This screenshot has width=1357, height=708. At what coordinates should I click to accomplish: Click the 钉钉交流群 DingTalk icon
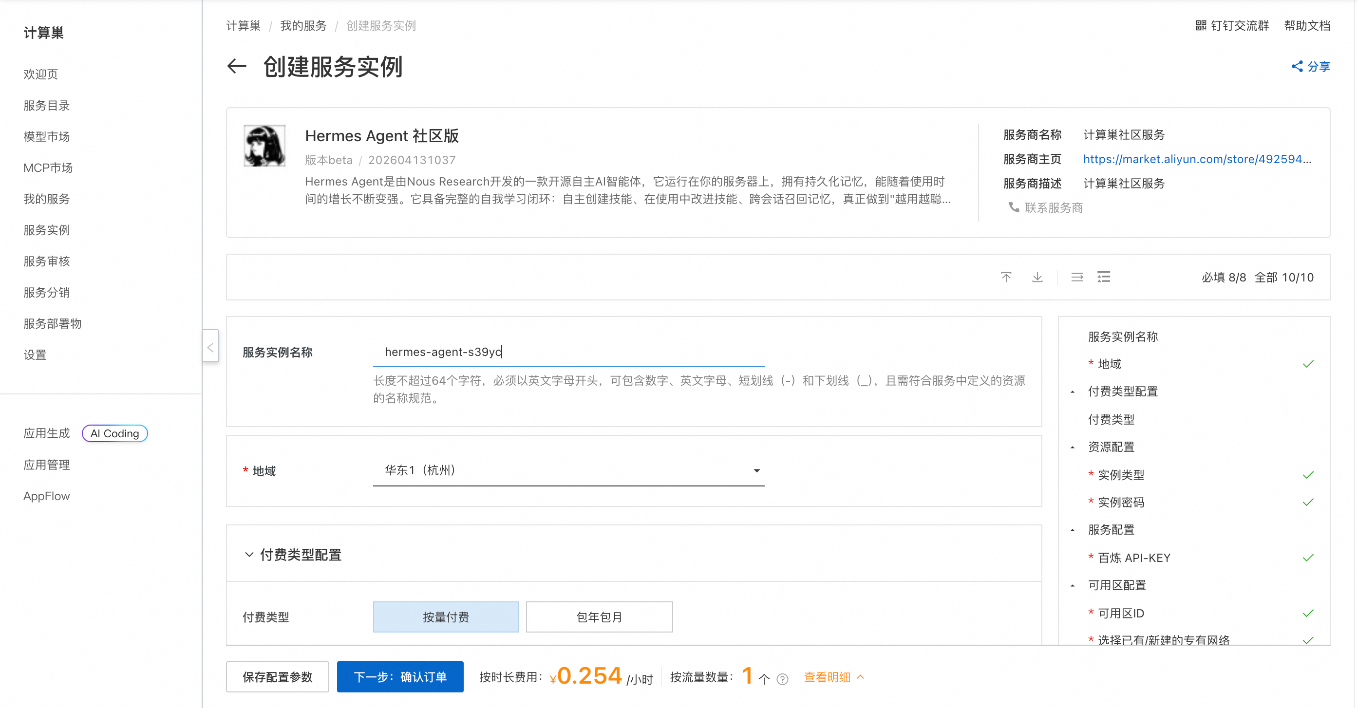point(1201,25)
